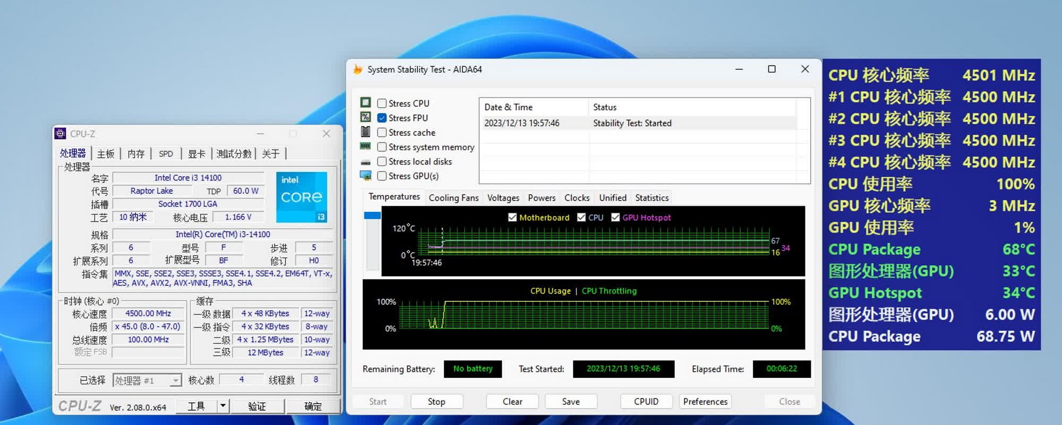
Task: Open the 关于 tab in CPU-Z
Action: coord(271,154)
